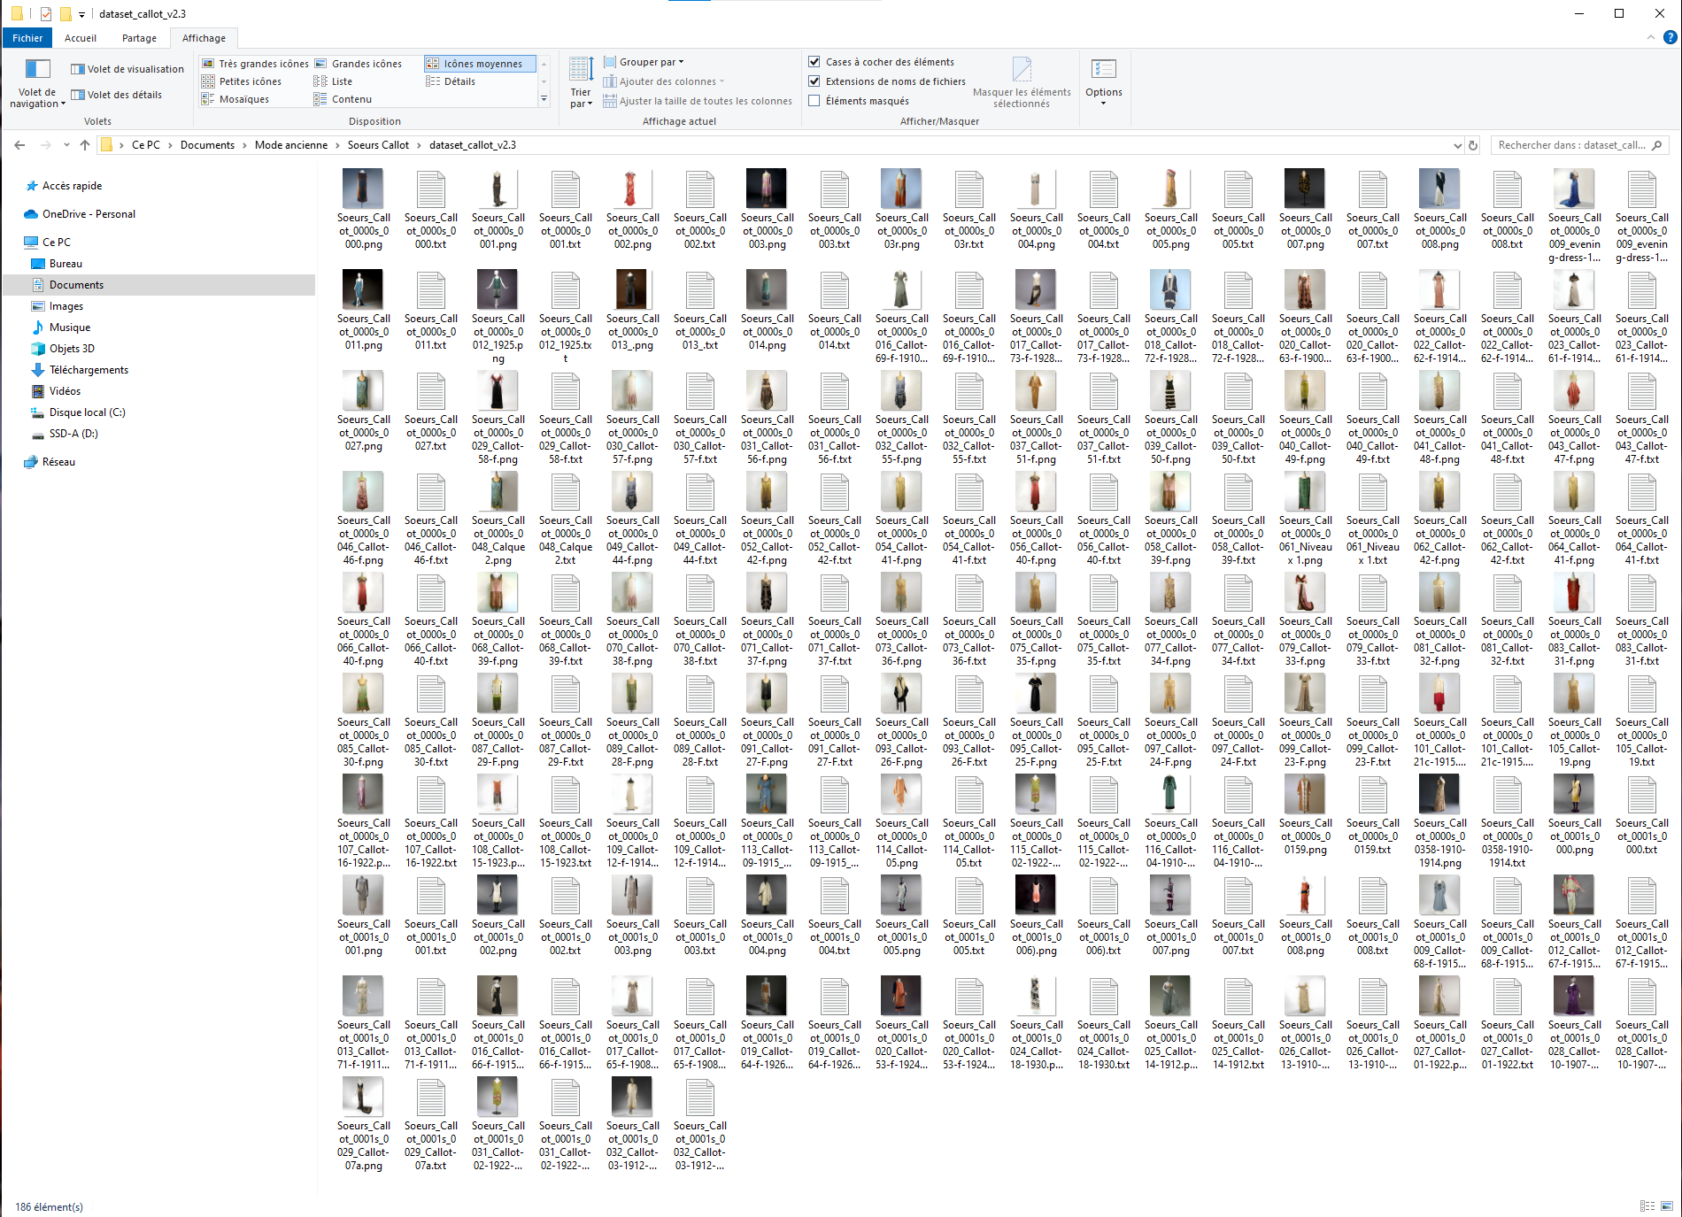Enable the Éléments masqués checkbox
Screen dimensions: 1682x1217
click(814, 101)
